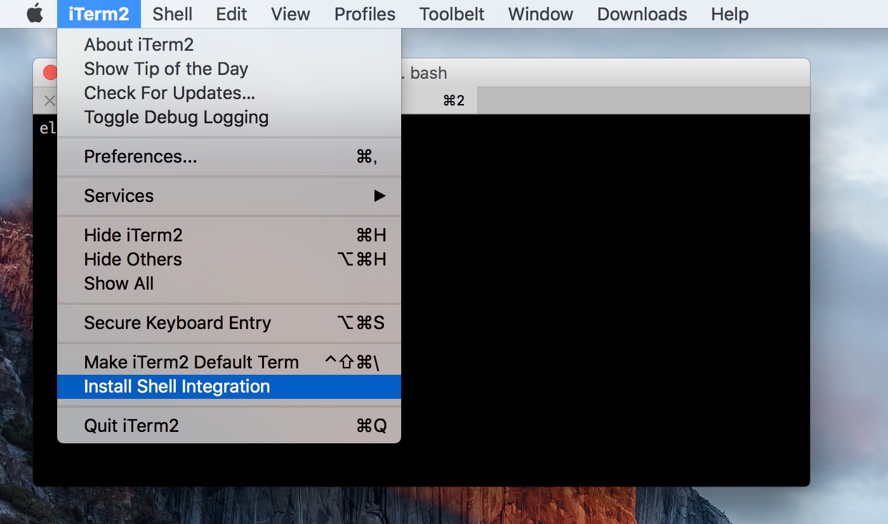The image size is (888, 524).
Task: Open the Downloads menu
Action: point(642,14)
